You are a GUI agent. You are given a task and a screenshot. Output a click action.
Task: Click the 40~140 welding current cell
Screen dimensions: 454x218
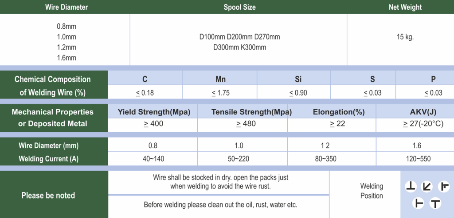[153, 159]
